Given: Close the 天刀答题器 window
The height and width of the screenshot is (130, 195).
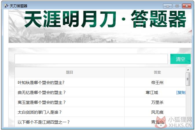Looking at the screenshot, I should pyautogui.click(x=187, y=6).
